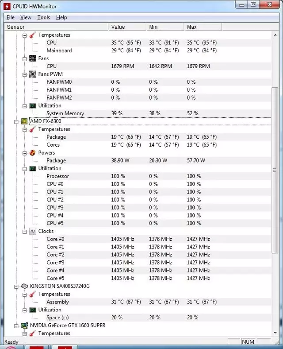Select the CPU #5 utilization row

click(159, 223)
